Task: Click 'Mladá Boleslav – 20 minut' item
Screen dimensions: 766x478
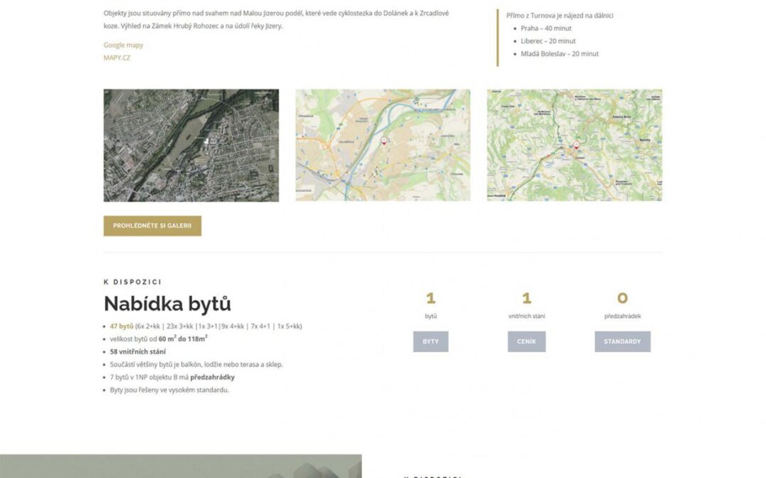Action: 560,54
